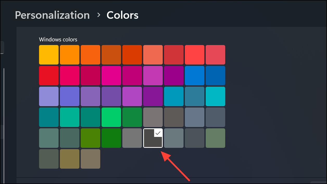This screenshot has width=327, height=184.
Task: Click the selected dark storm gray swatch with checkmark
Action: point(153,138)
